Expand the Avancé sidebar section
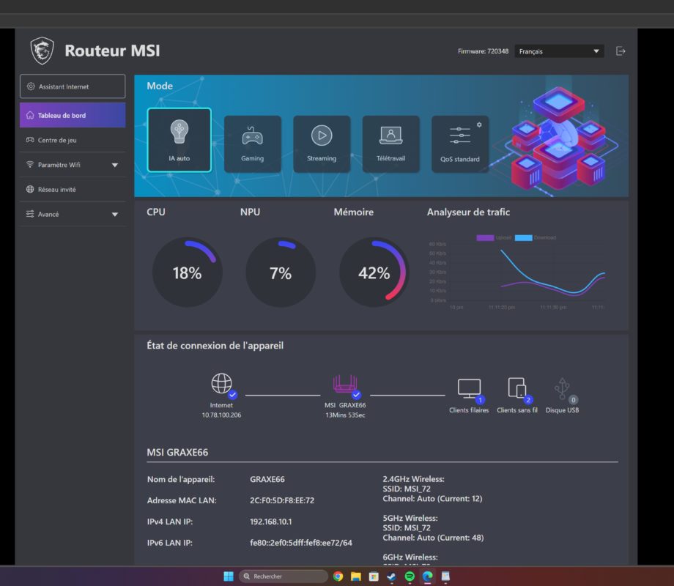The image size is (674, 586). pyautogui.click(x=73, y=214)
